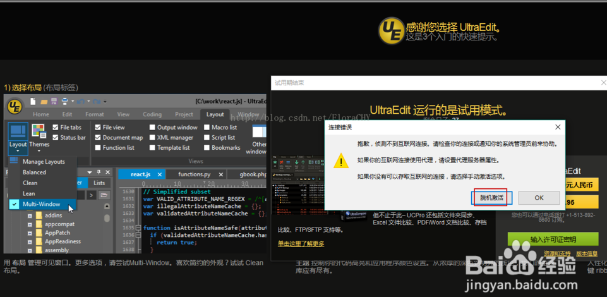The width and height of the screenshot is (607, 297).
Task: Open the Themes dropdown arrow
Action: 39,150
